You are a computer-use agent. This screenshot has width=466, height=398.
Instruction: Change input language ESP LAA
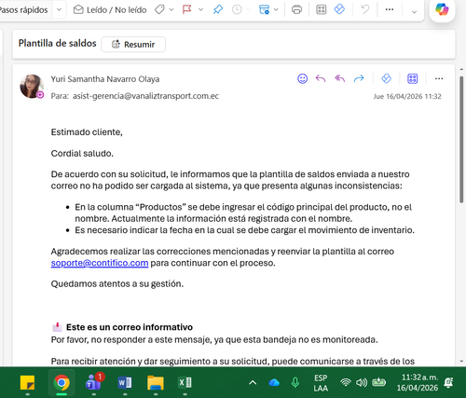point(321,383)
